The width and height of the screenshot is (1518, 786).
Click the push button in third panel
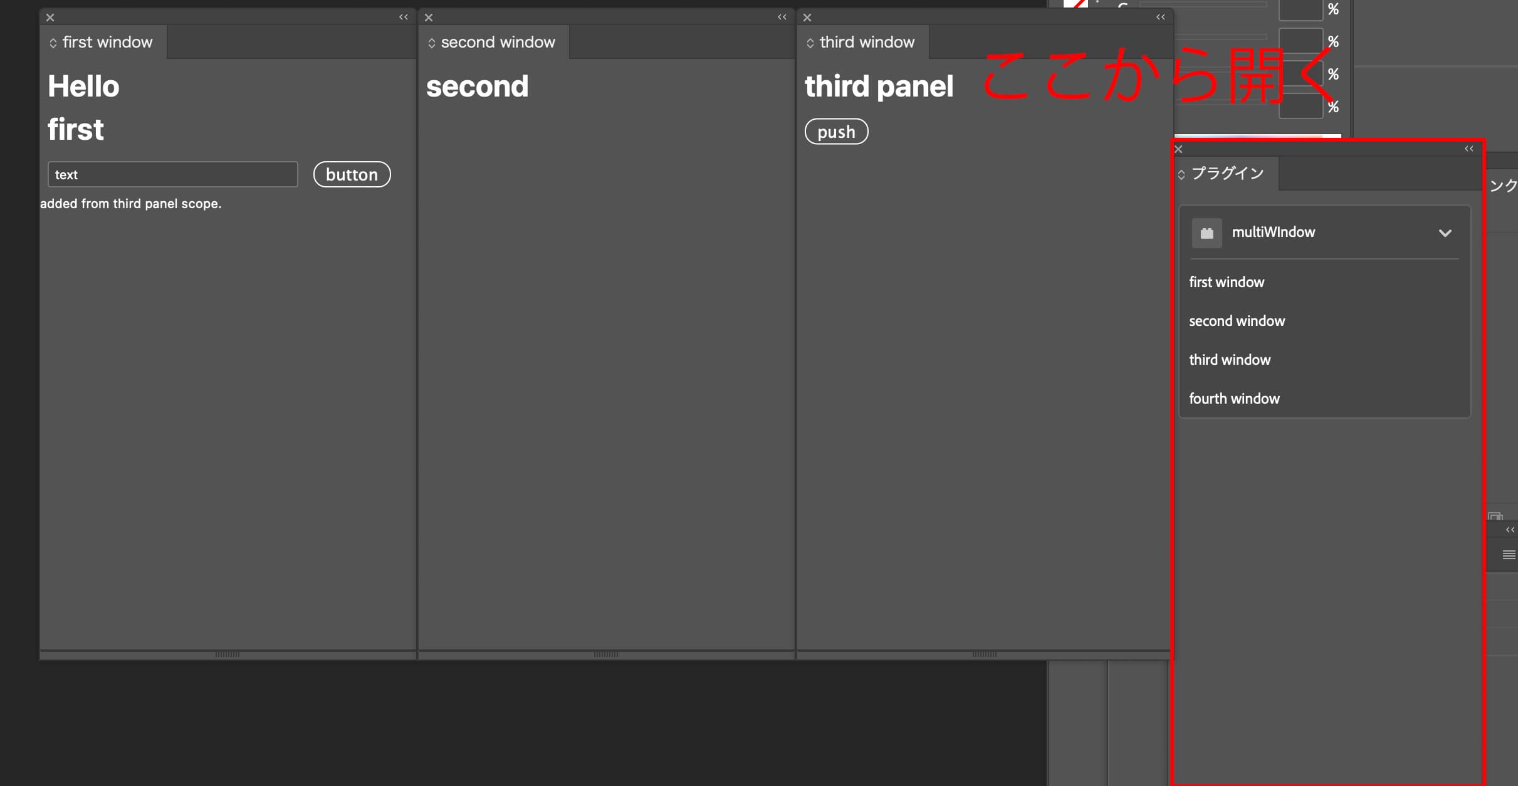[836, 132]
